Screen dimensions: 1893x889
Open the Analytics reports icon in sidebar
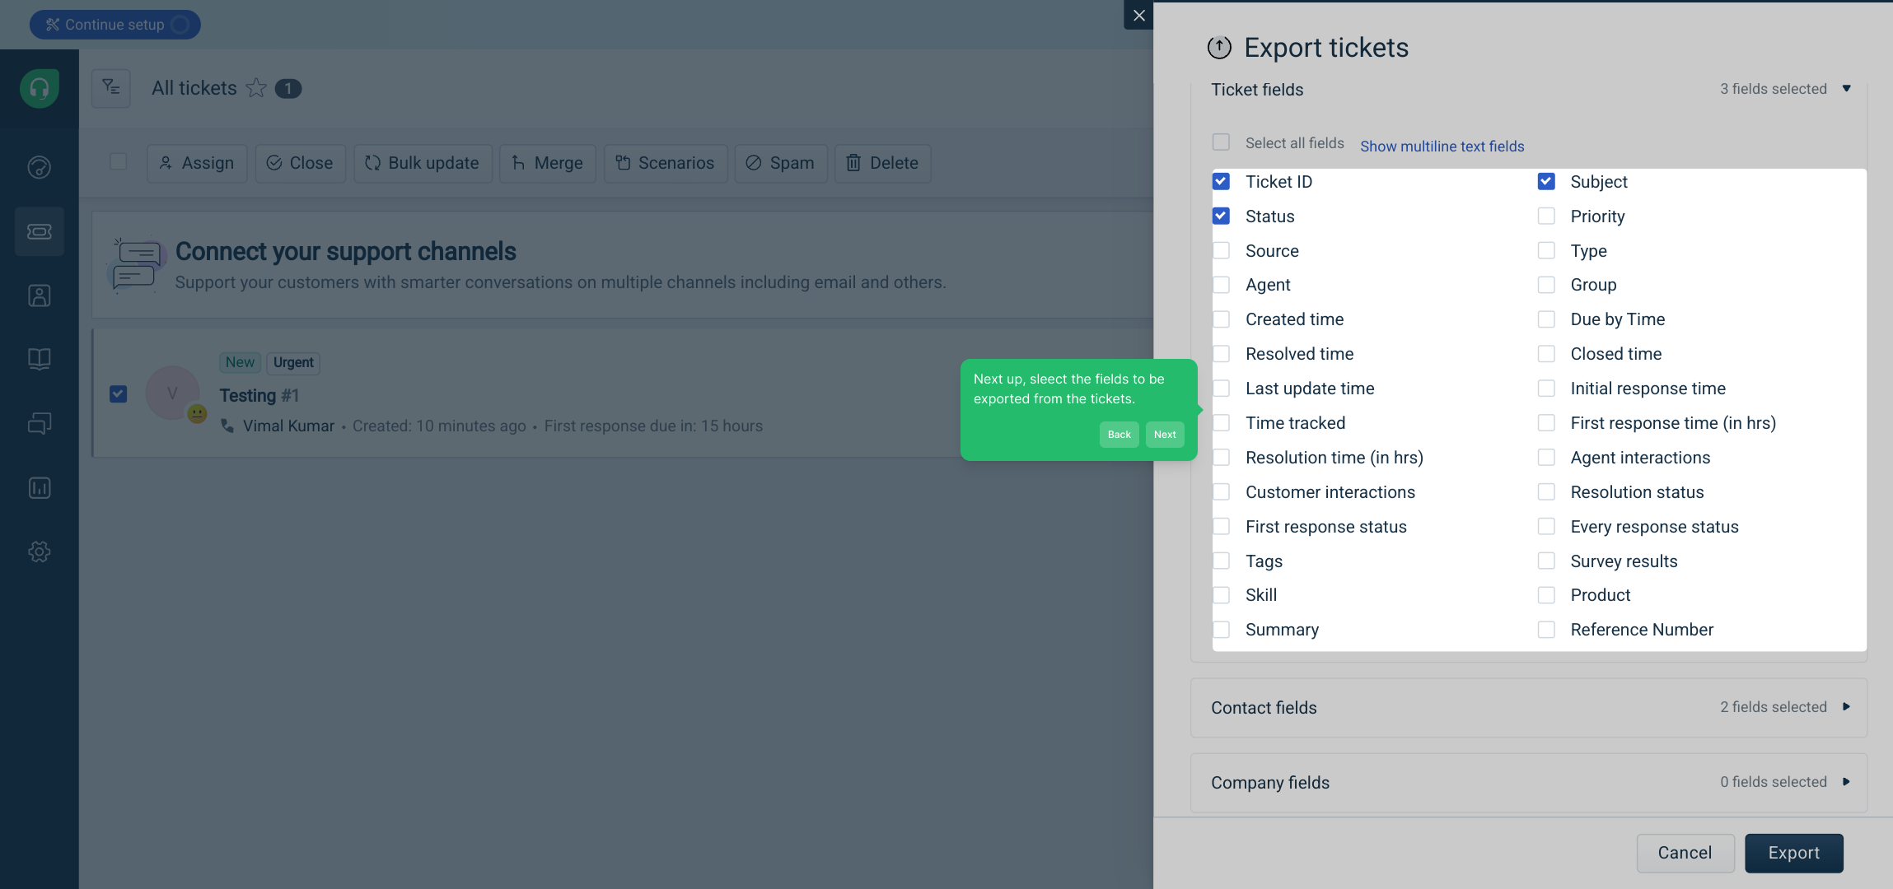[40, 488]
